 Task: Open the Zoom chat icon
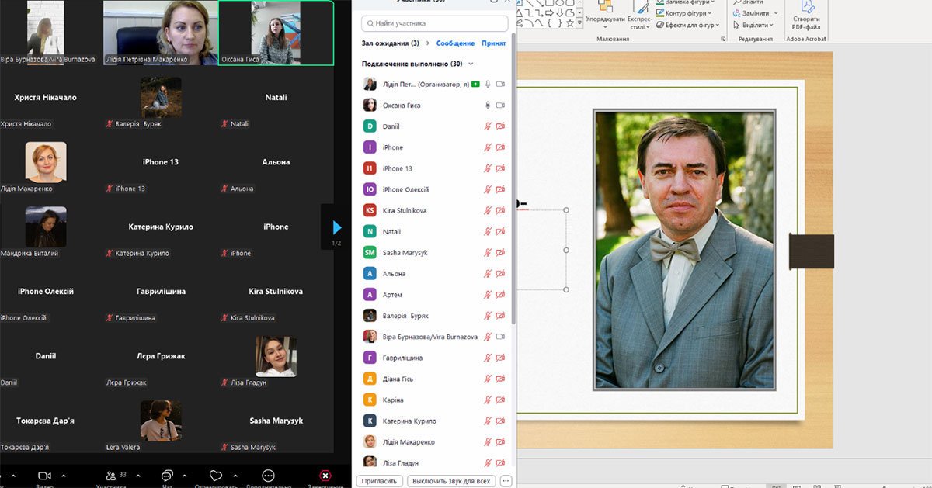coord(167,476)
